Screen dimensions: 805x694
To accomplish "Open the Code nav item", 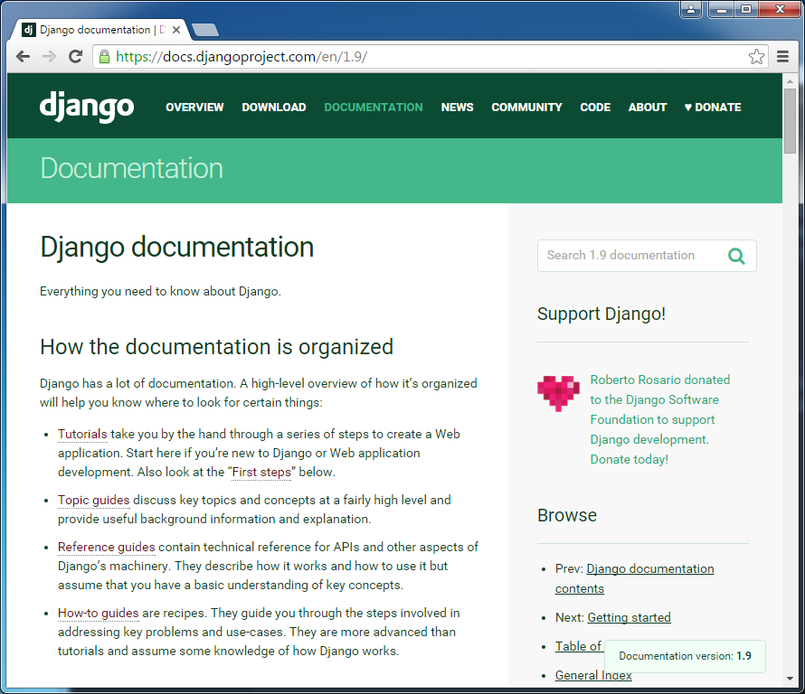I will 595,108.
